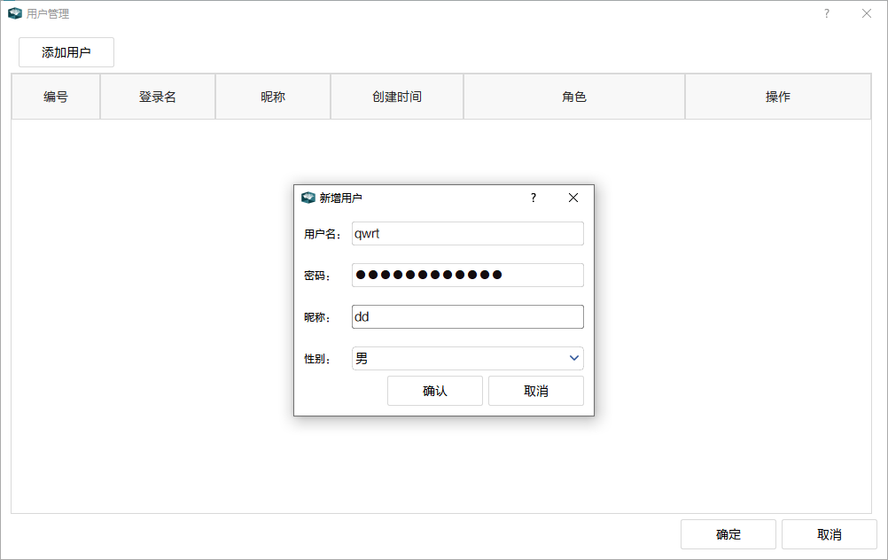
Task: Click 取消 in the 用户管理 window
Action: coord(830,534)
